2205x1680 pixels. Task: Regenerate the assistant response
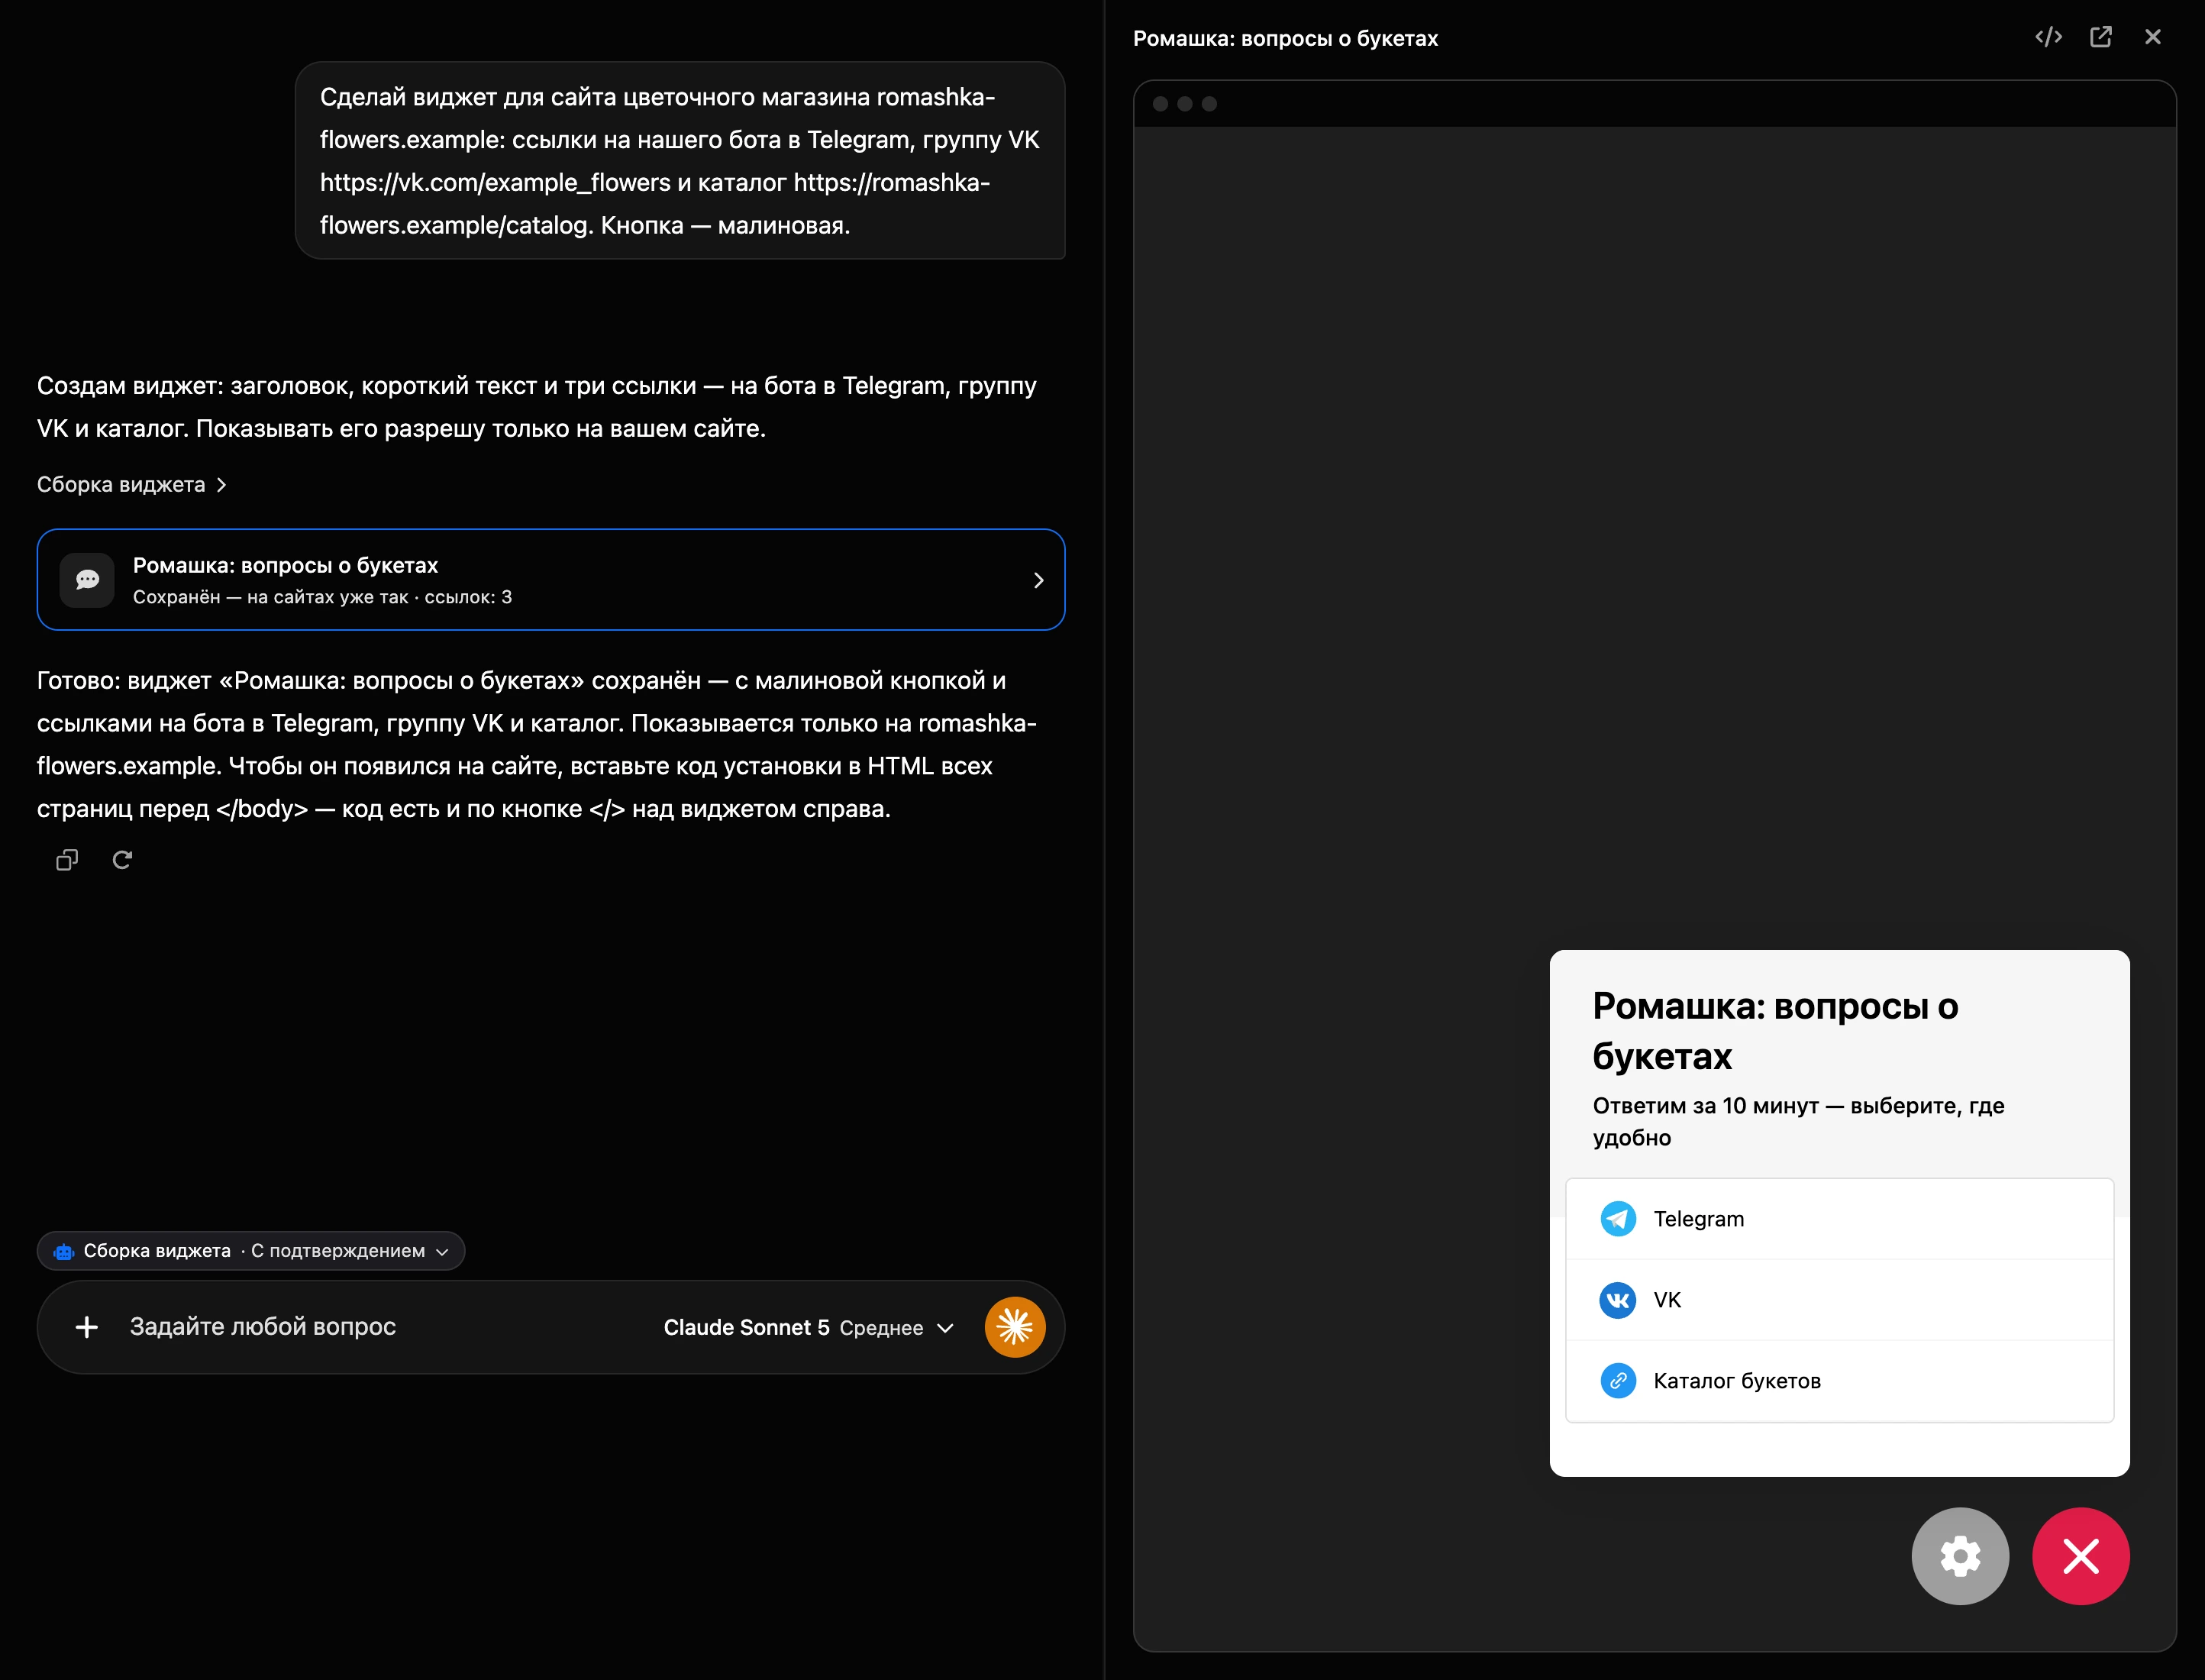[x=122, y=860]
